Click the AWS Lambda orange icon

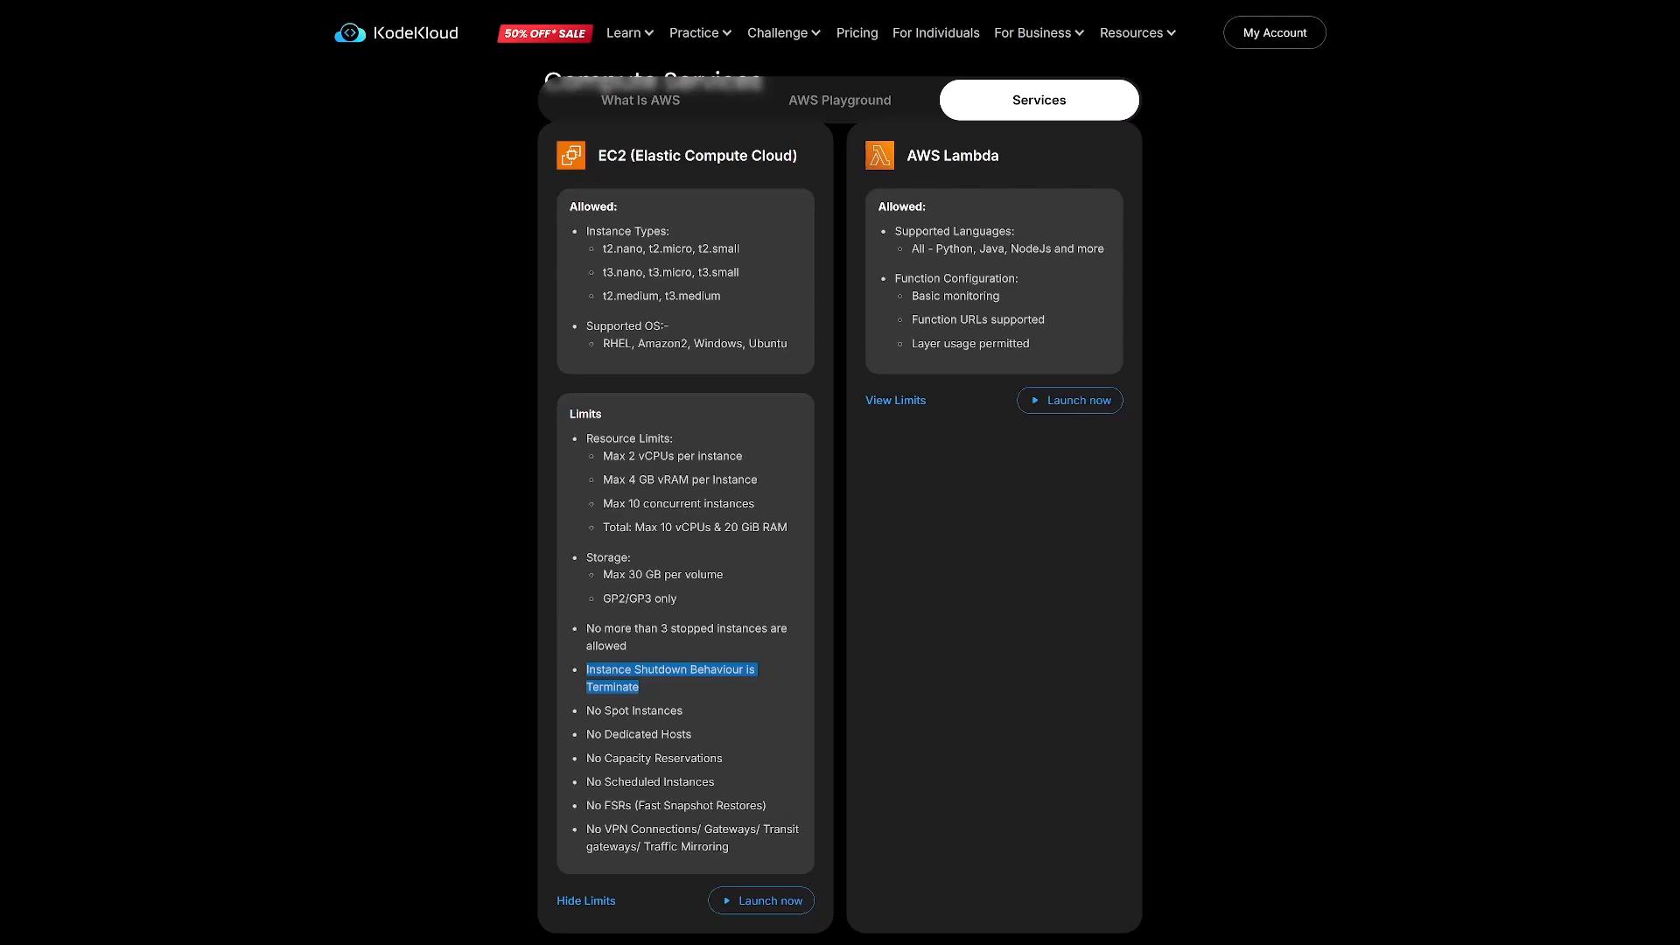click(x=880, y=156)
